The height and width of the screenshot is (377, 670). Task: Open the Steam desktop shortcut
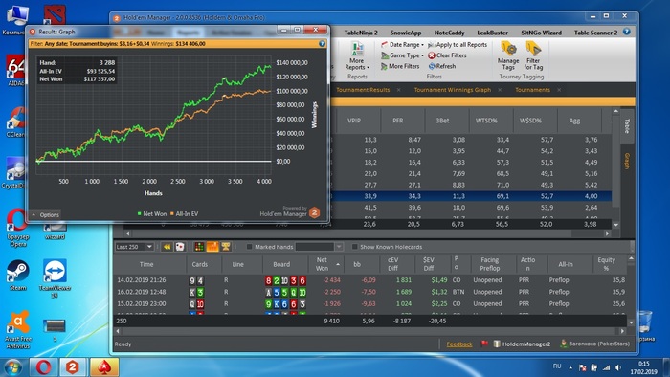(18, 276)
